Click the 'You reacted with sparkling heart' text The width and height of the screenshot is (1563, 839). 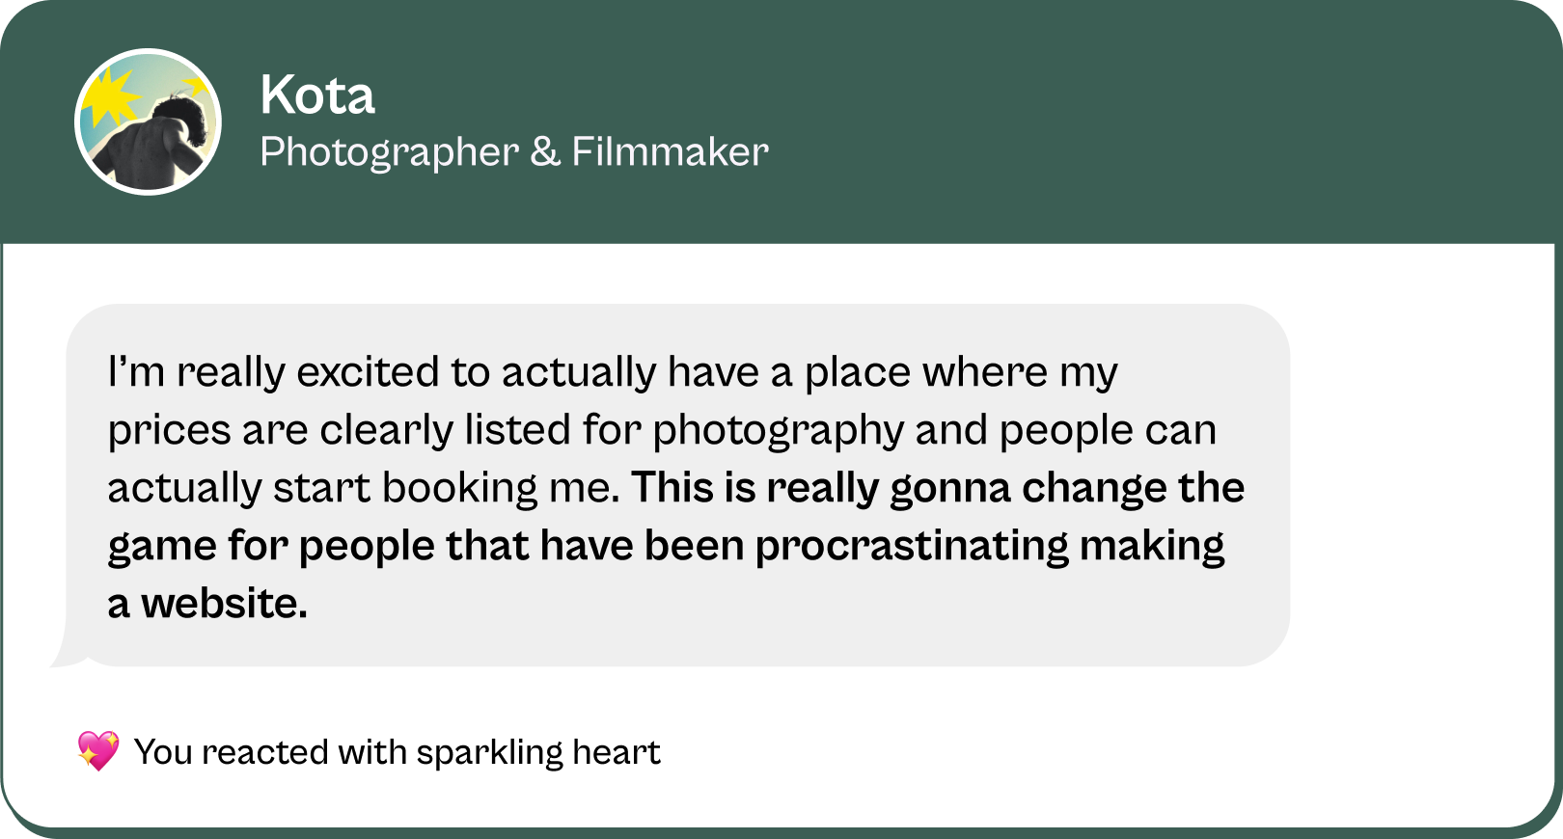click(x=397, y=752)
